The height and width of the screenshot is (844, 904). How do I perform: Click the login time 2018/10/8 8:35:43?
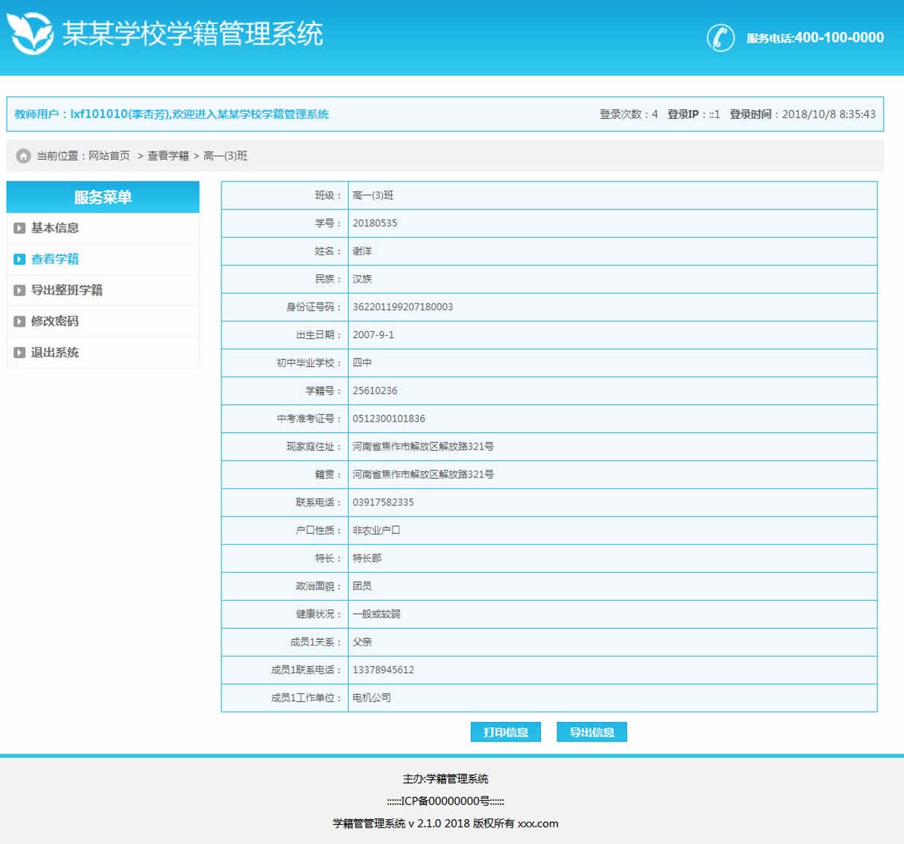point(829,114)
